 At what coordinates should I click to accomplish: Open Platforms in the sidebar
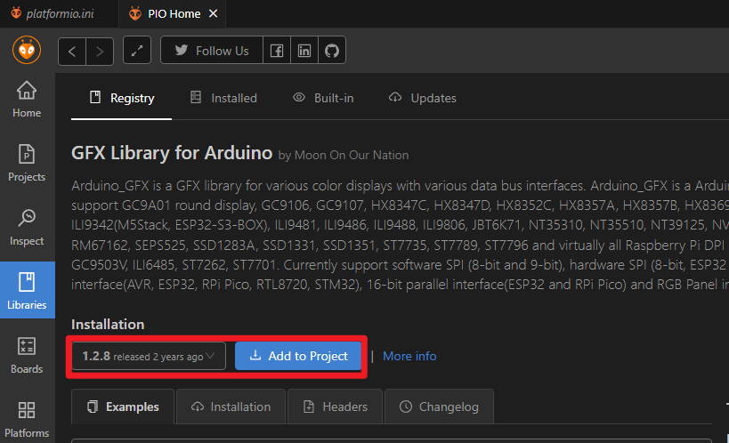pos(27,420)
